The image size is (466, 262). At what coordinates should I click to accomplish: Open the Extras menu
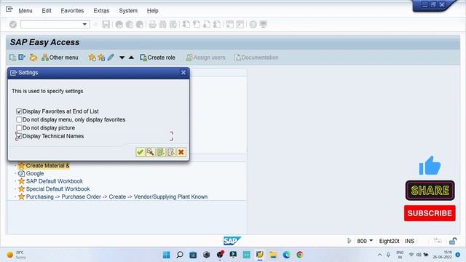[101, 11]
